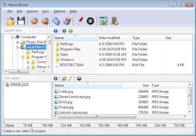
Task: Open the Options menu
Action: click(60, 12)
